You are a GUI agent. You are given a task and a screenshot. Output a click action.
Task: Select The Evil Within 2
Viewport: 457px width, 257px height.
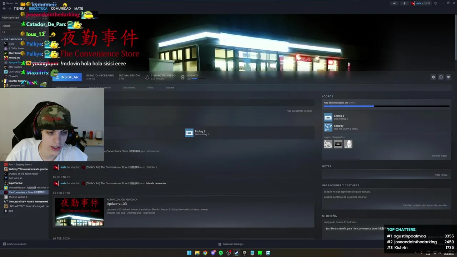click(x=17, y=197)
